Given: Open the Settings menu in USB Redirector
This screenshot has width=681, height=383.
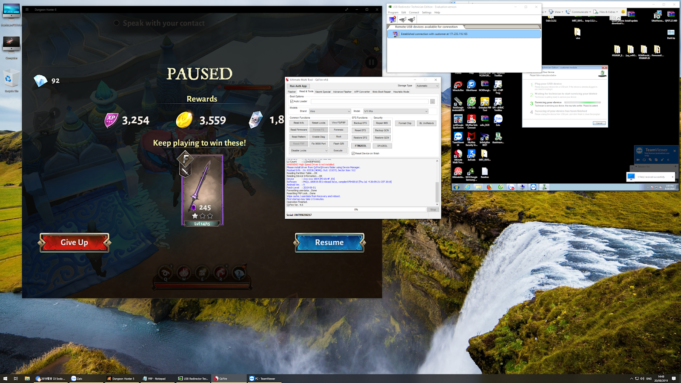Looking at the screenshot, I should point(426,12).
